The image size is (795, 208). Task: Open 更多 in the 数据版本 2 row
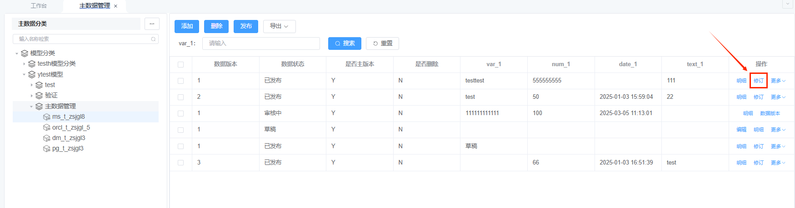point(778,97)
